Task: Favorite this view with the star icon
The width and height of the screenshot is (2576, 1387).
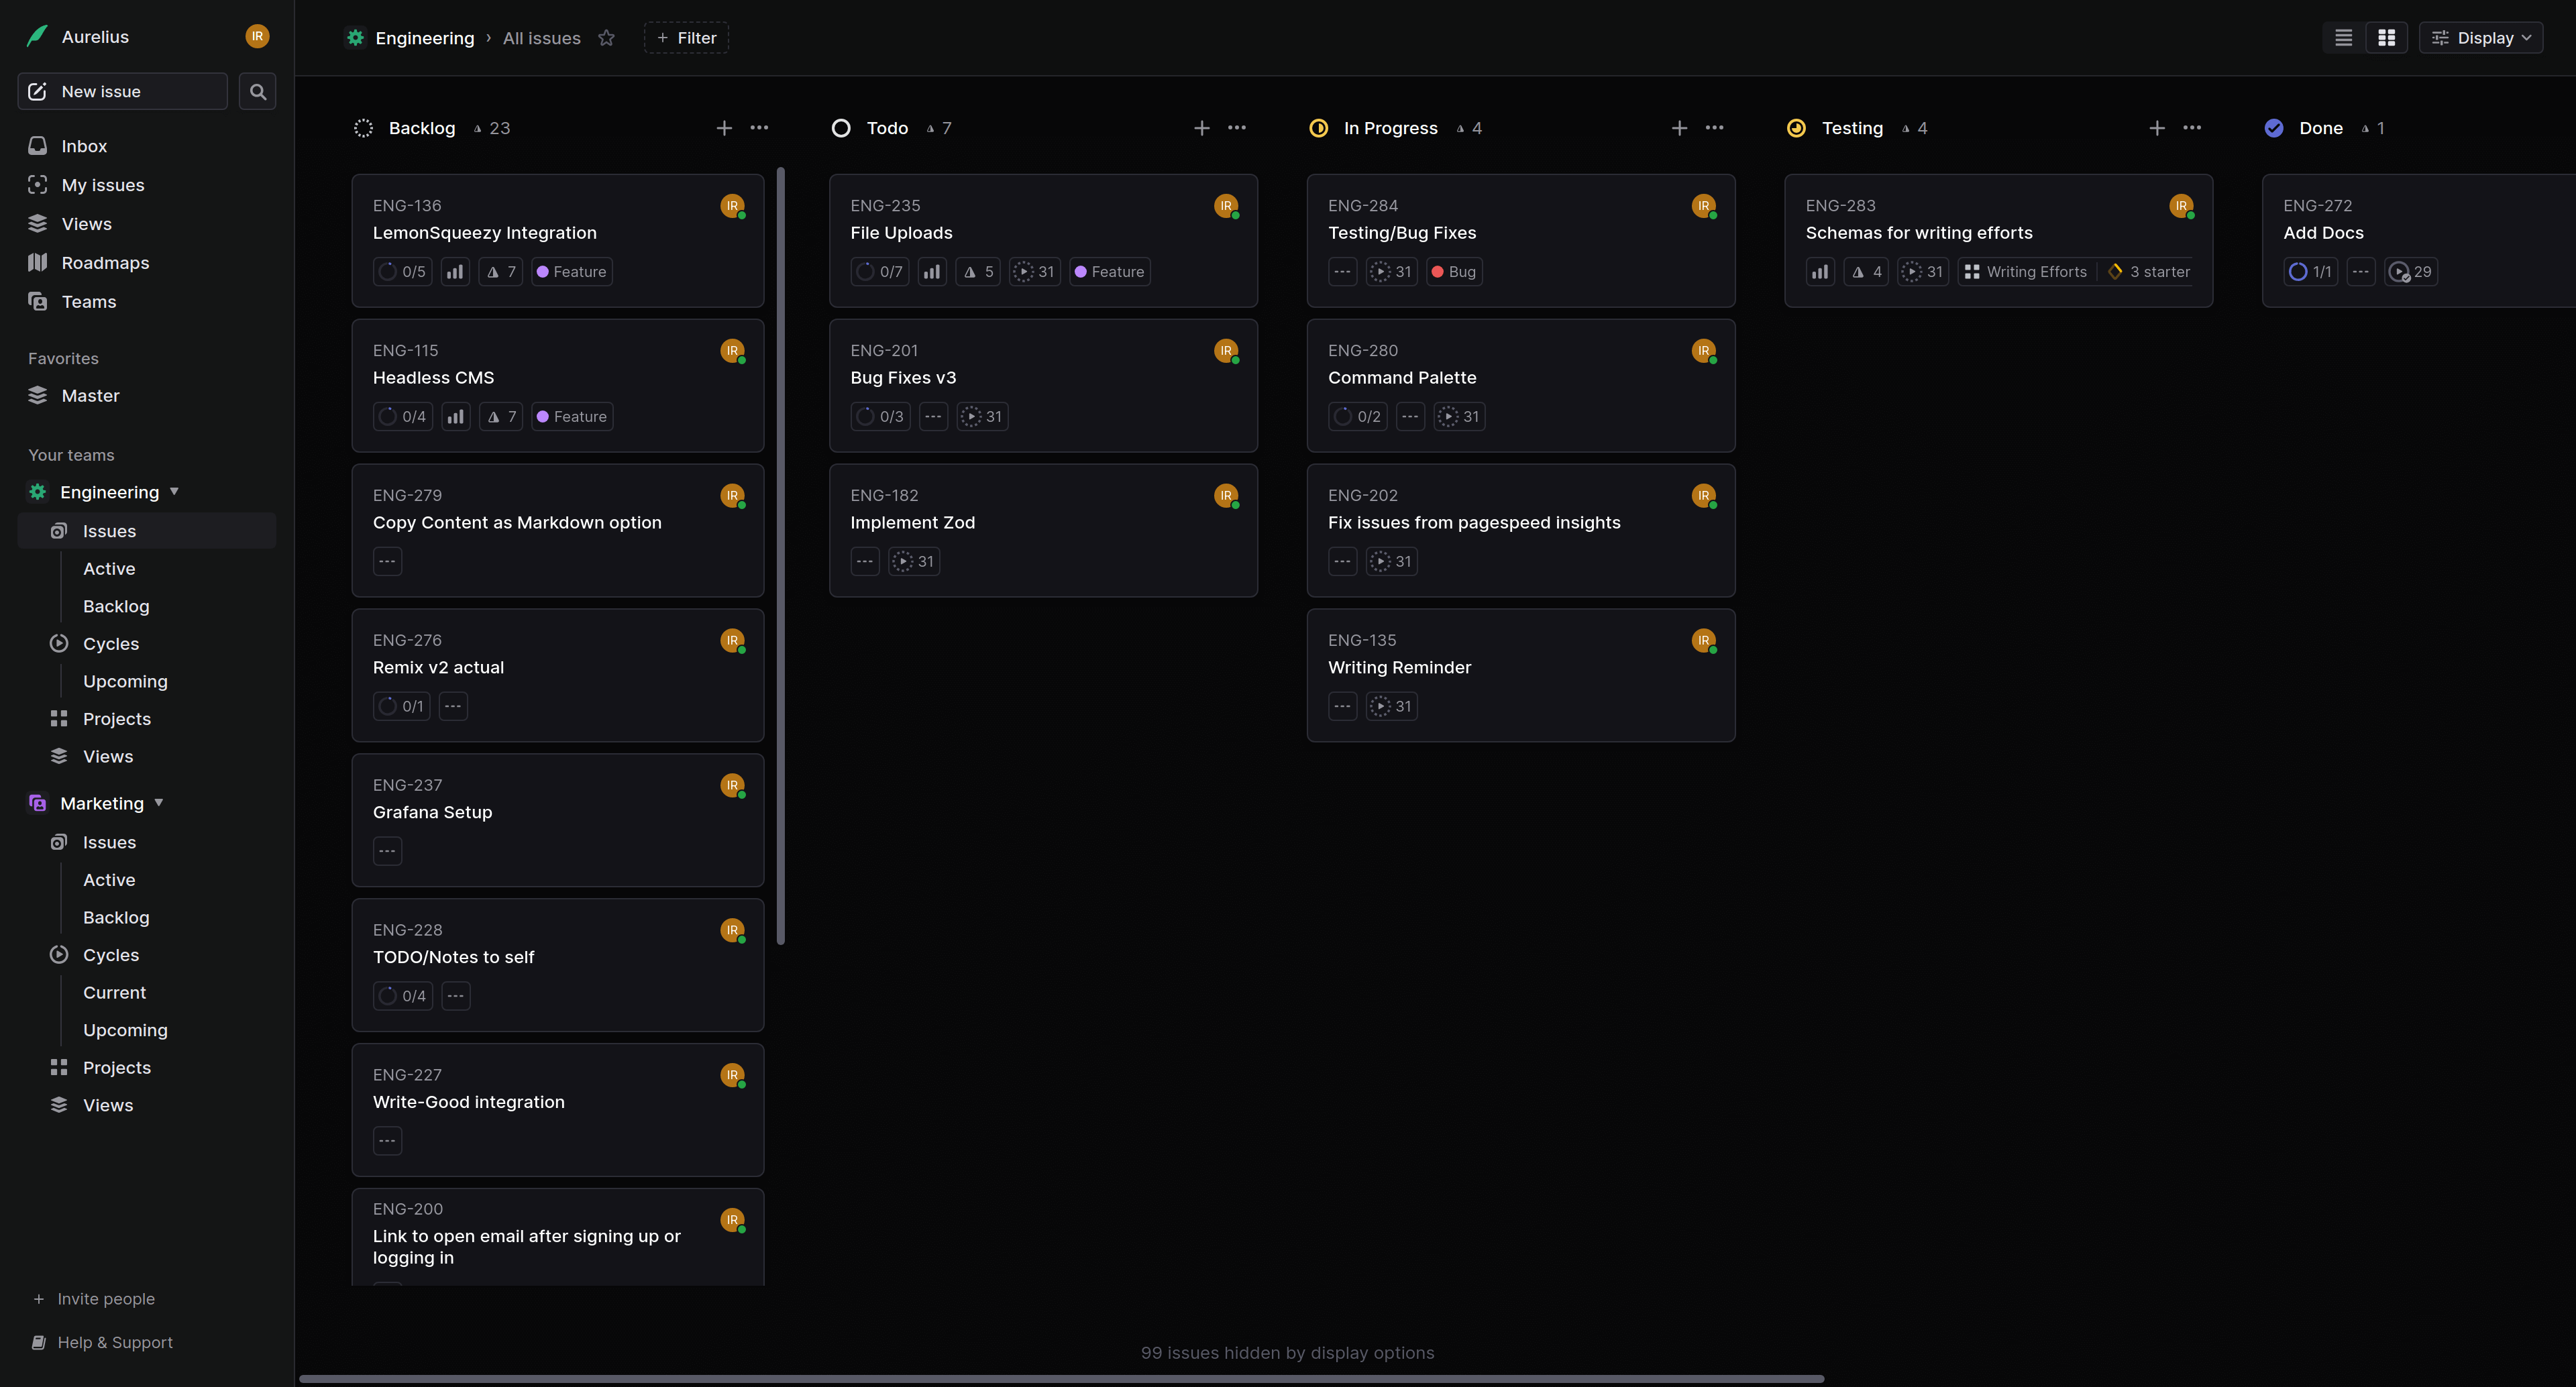Action: [x=606, y=38]
